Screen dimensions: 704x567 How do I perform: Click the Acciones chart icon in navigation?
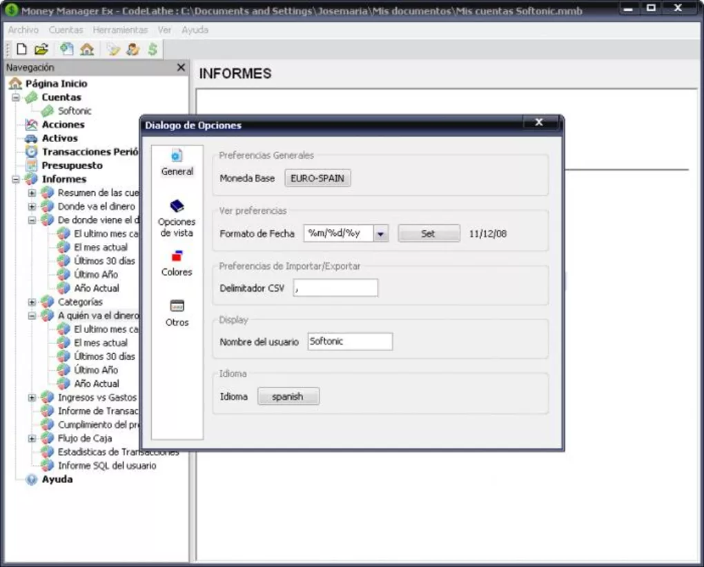[31, 125]
